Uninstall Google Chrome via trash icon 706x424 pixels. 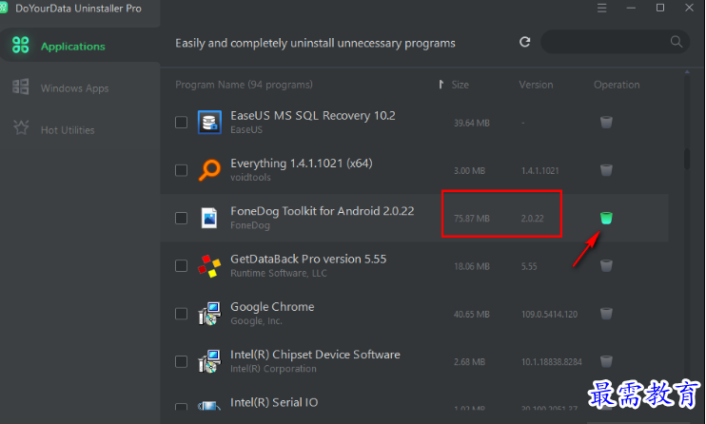click(x=606, y=314)
